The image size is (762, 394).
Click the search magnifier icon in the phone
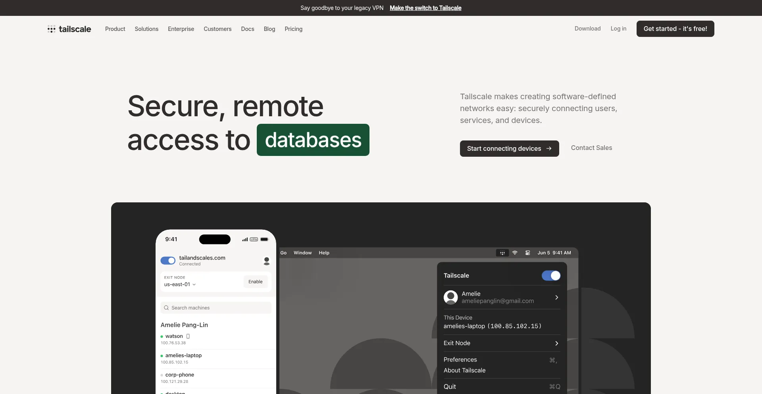166,308
